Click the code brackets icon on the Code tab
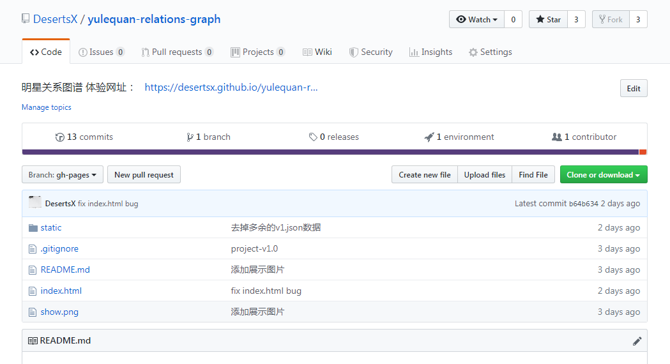Image resolution: width=670 pixels, height=364 pixels. coord(34,52)
